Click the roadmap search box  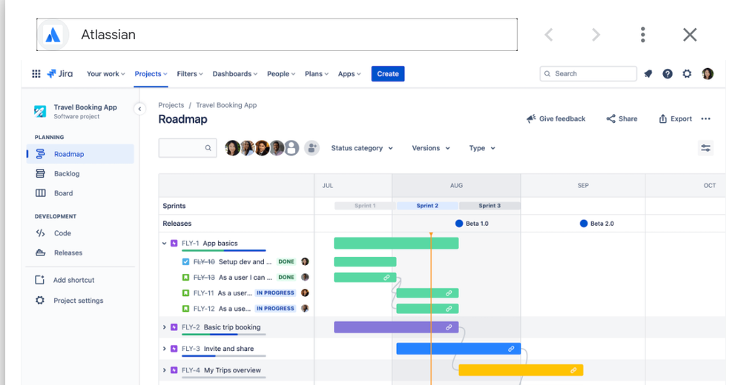pos(188,148)
